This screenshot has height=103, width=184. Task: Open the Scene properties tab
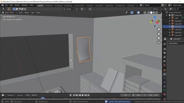pos(164,61)
